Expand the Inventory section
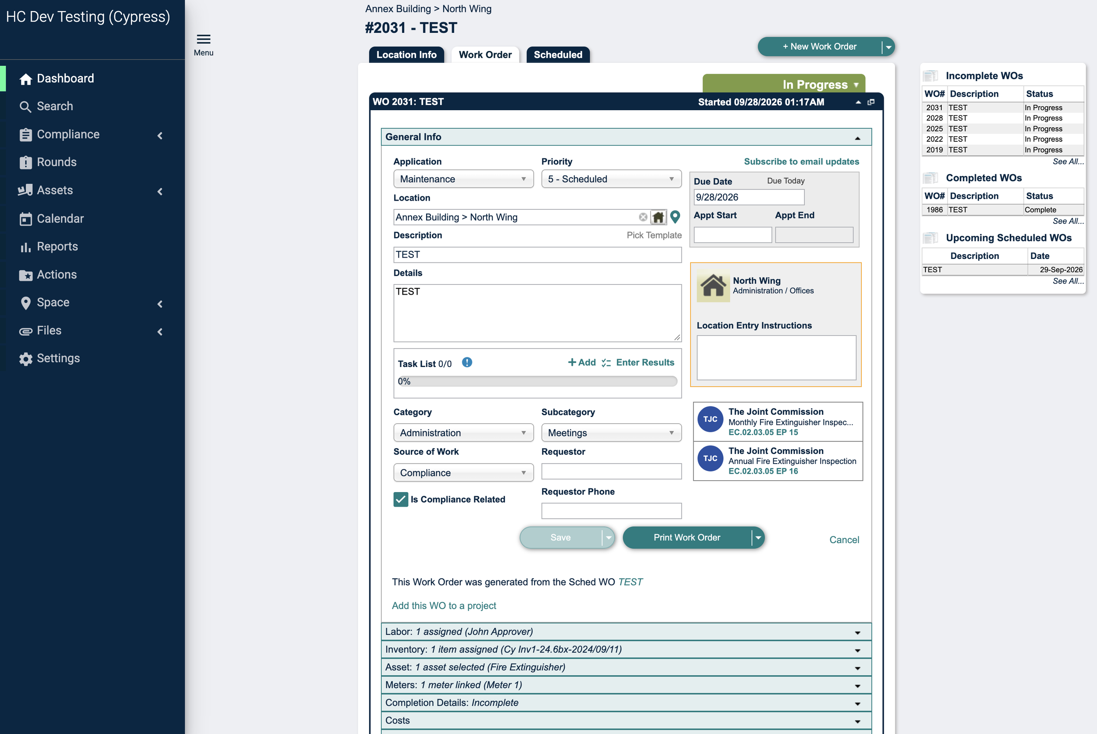Viewport: 1097px width, 734px height. [626, 650]
